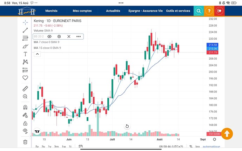Viewport: 242px width, 151px height.
Task: Click the orange scroll-up arrow button
Action: point(227,133)
